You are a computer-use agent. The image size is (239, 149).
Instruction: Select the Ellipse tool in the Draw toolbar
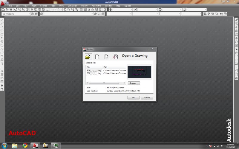[x=2, y=53]
